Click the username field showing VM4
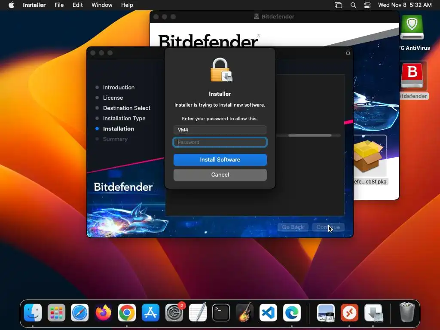Viewport: 440px width, 330px height. click(220, 130)
